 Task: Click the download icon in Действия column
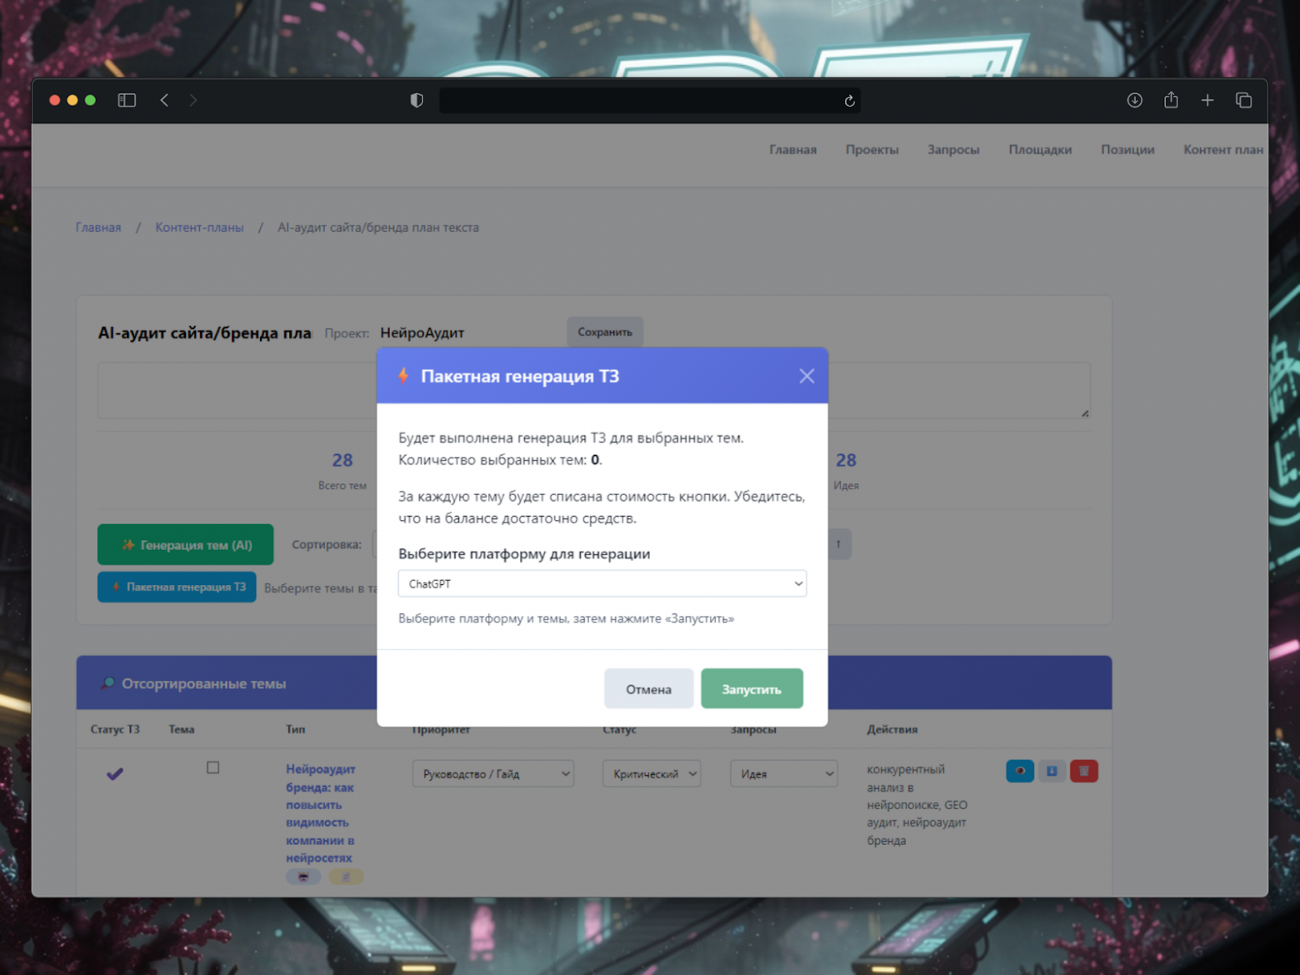click(1052, 771)
